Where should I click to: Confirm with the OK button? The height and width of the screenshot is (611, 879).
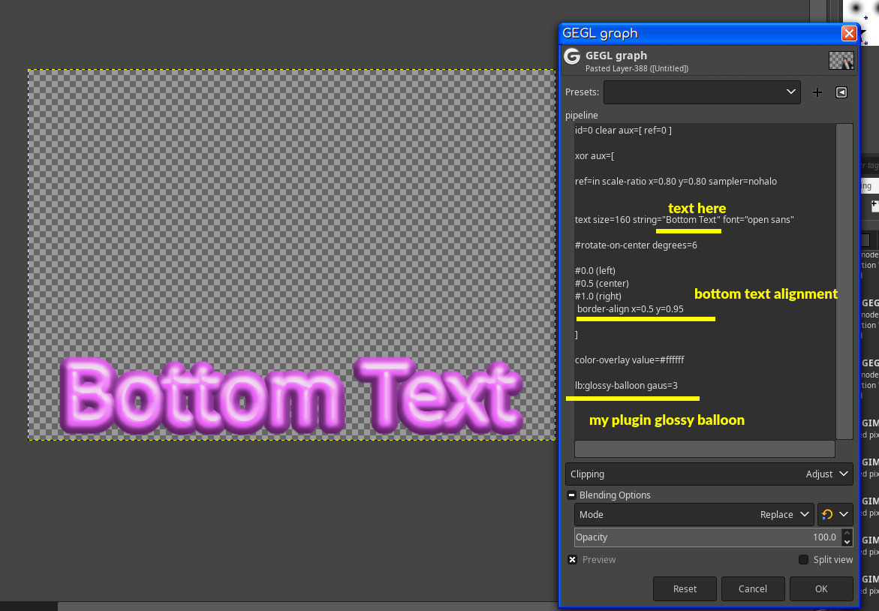pyautogui.click(x=821, y=588)
